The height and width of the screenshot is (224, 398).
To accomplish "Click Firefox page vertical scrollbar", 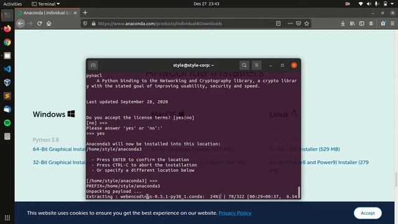I will click(x=396, y=179).
